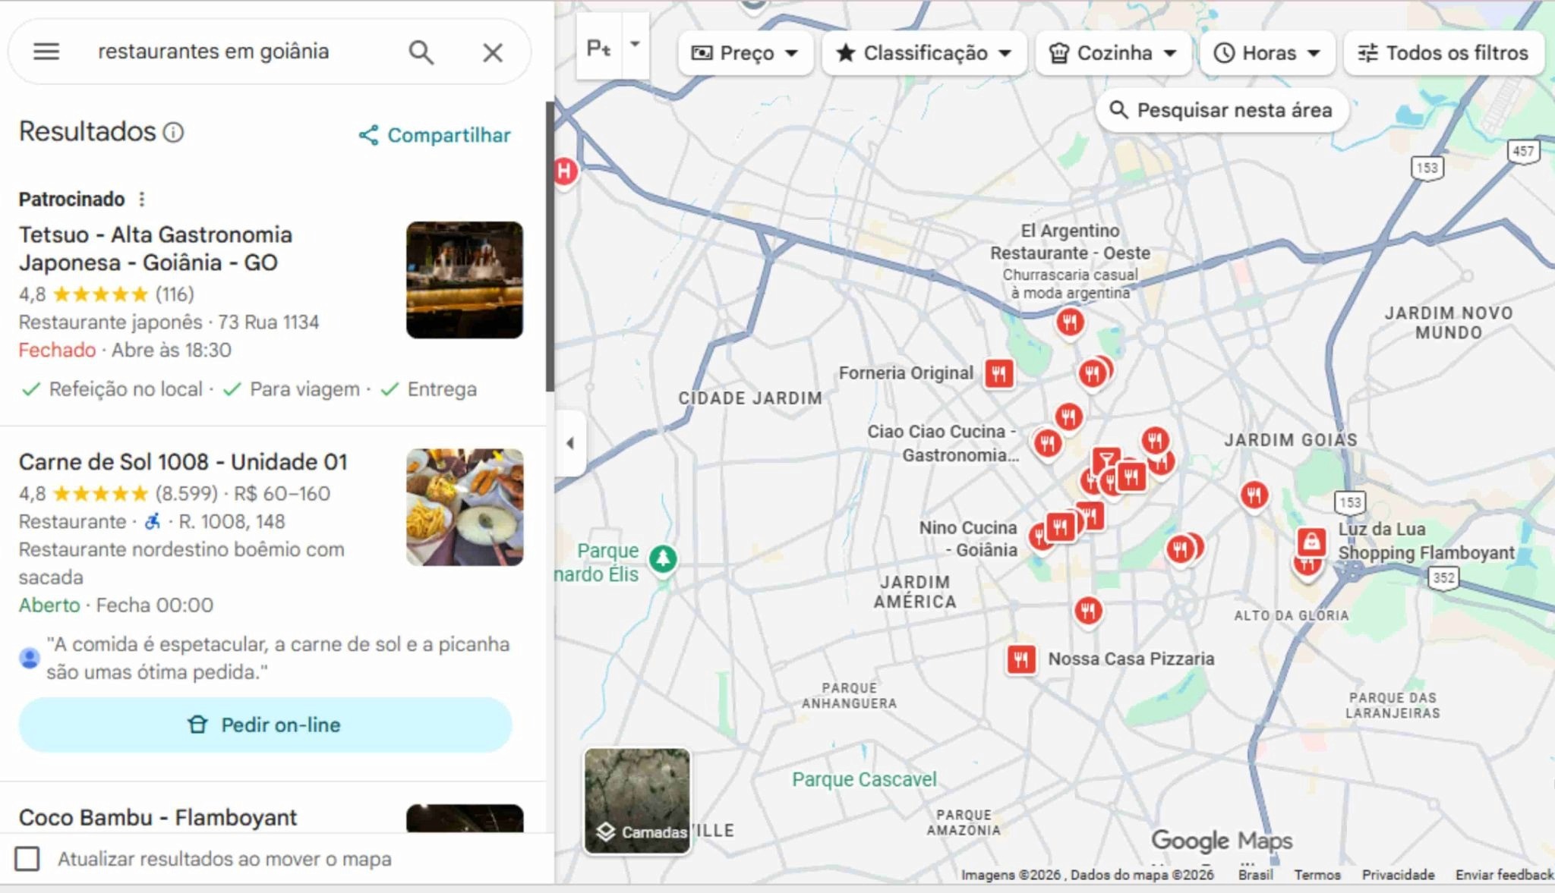Click Brasil link in map footer
The width and height of the screenshot is (1555, 893).
click(x=1255, y=875)
